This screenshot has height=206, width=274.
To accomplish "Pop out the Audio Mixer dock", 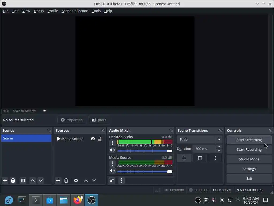I will coord(172,130).
